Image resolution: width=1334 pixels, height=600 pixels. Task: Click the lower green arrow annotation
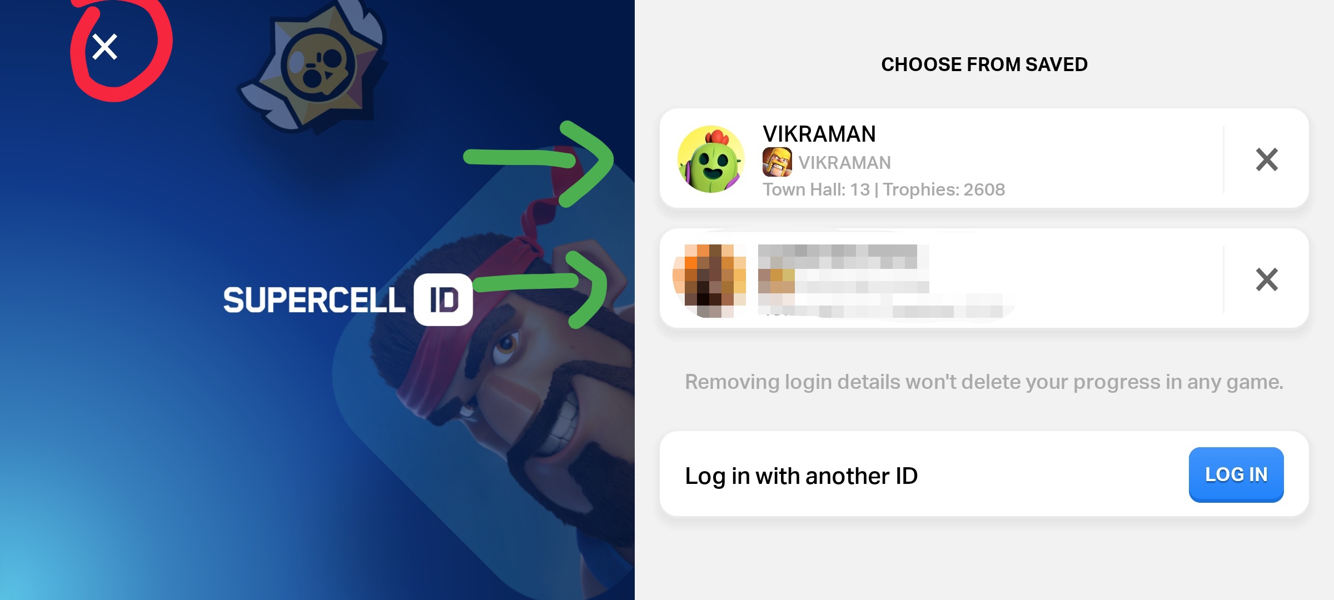(540, 289)
